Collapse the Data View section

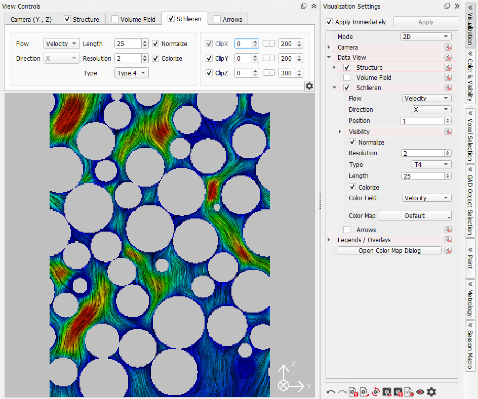[329, 57]
